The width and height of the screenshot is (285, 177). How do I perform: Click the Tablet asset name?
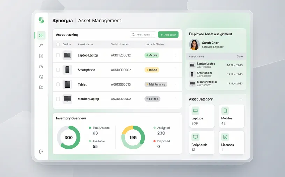pos(82,84)
